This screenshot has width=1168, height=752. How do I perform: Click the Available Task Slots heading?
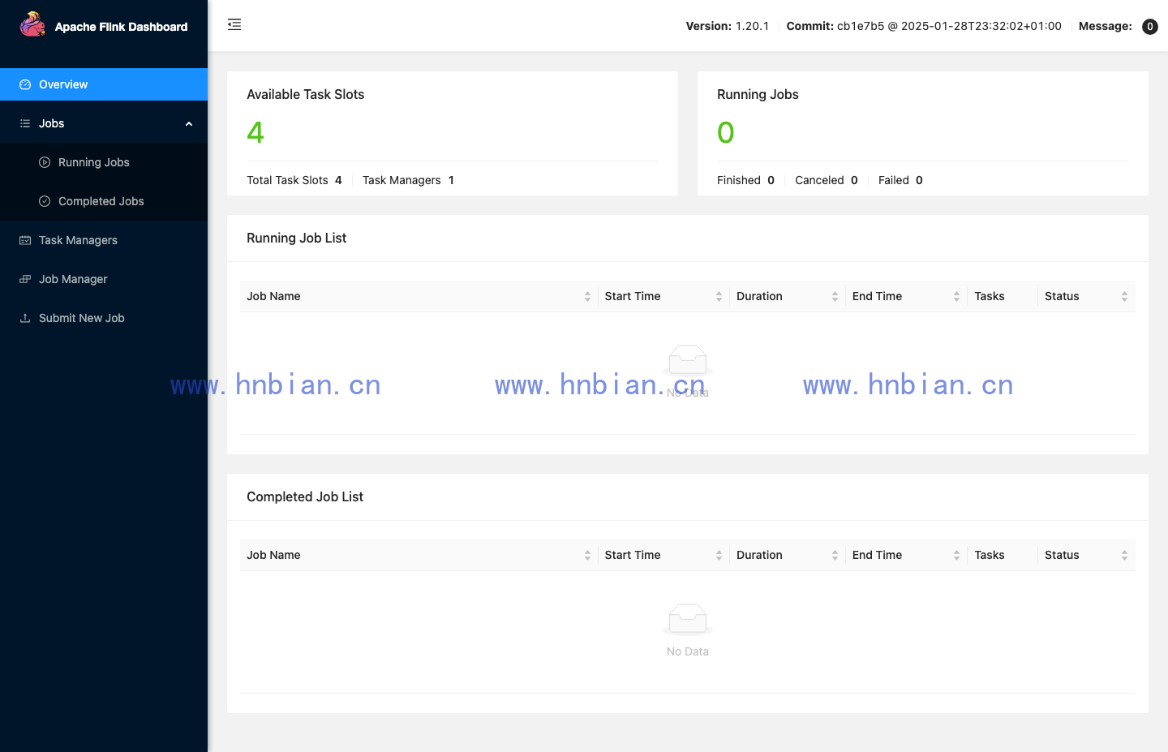pyautogui.click(x=306, y=94)
